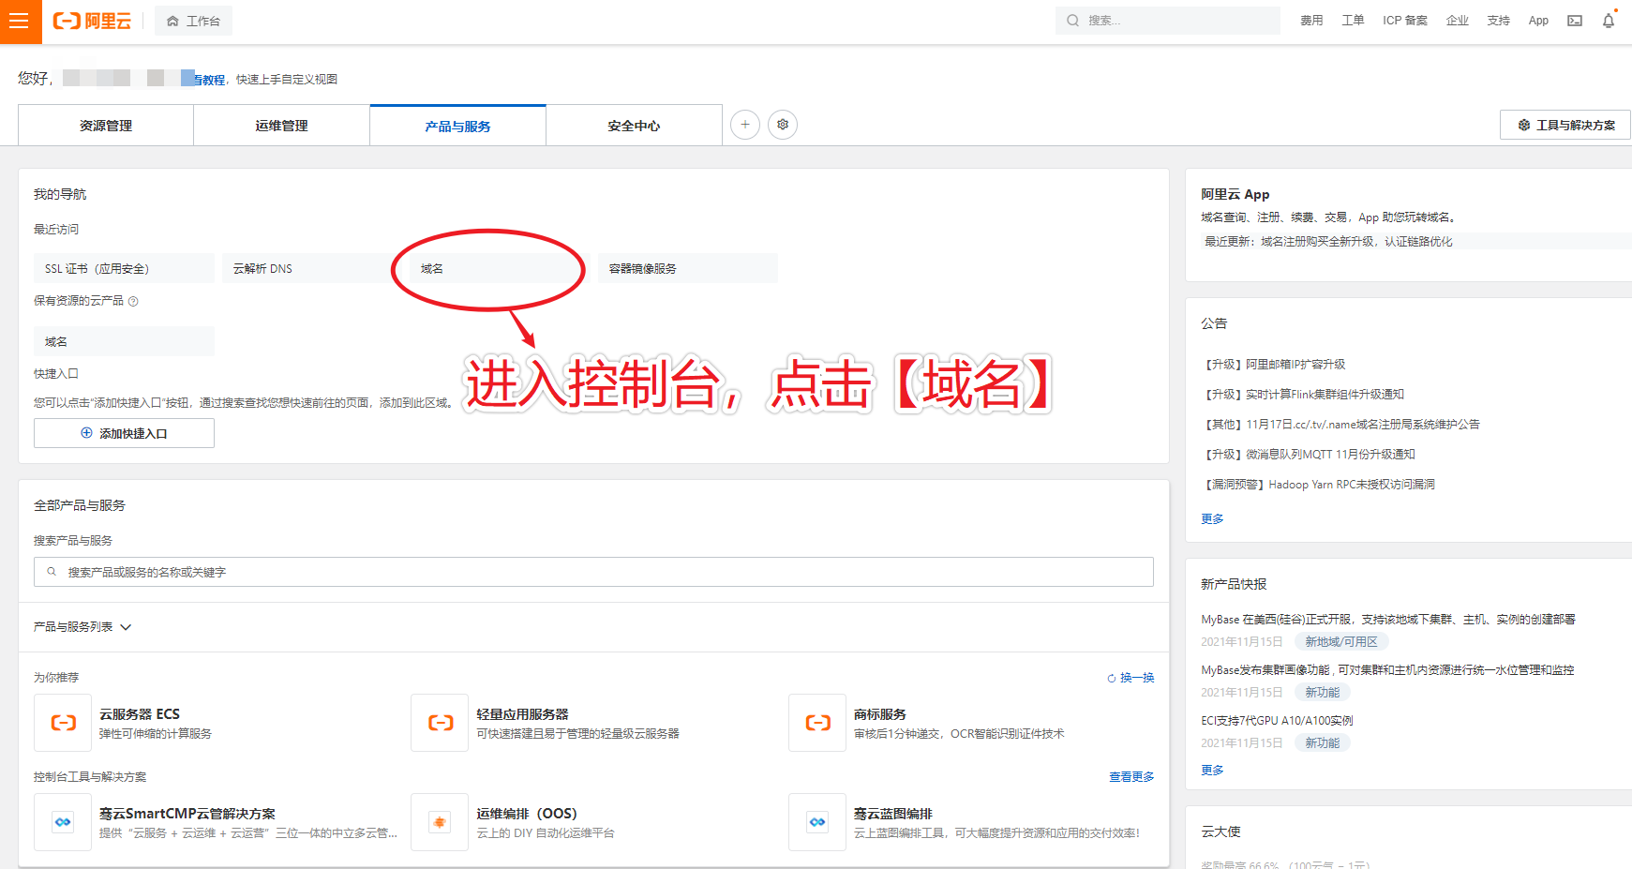Viewport: 1632px width, 869px height.
Task: Open the hamburger main menu
Action: click(x=20, y=21)
